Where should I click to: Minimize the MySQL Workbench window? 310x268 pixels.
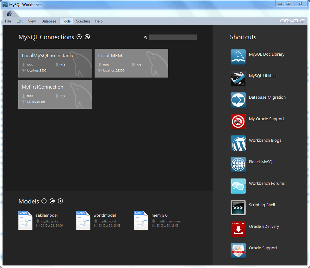280,3
